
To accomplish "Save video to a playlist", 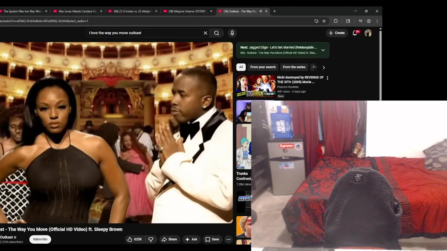I will [212, 239].
